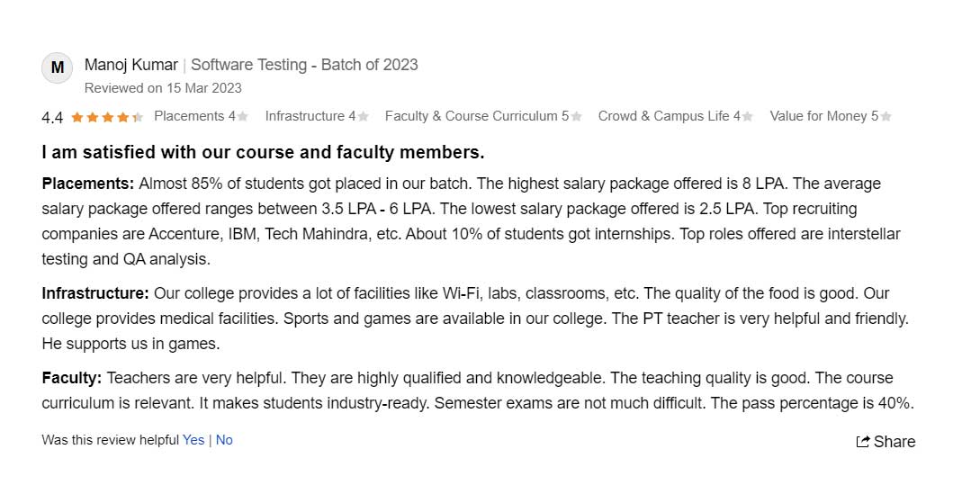
Task: Click the star icon next to Infrastructure 4
Action: coord(363,117)
